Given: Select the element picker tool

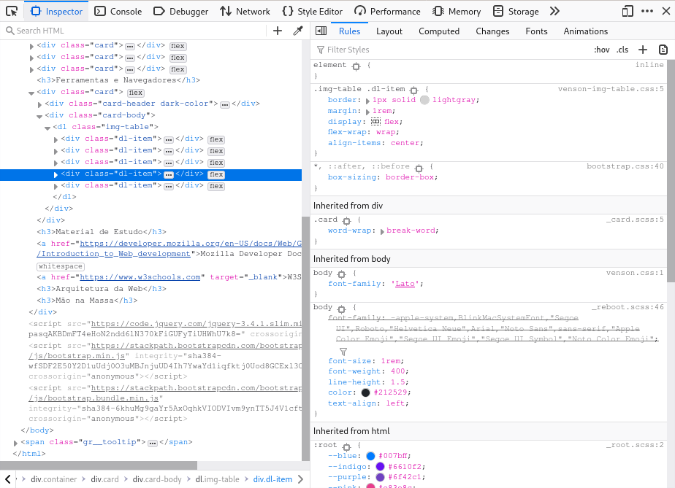Looking at the screenshot, I should tap(12, 11).
